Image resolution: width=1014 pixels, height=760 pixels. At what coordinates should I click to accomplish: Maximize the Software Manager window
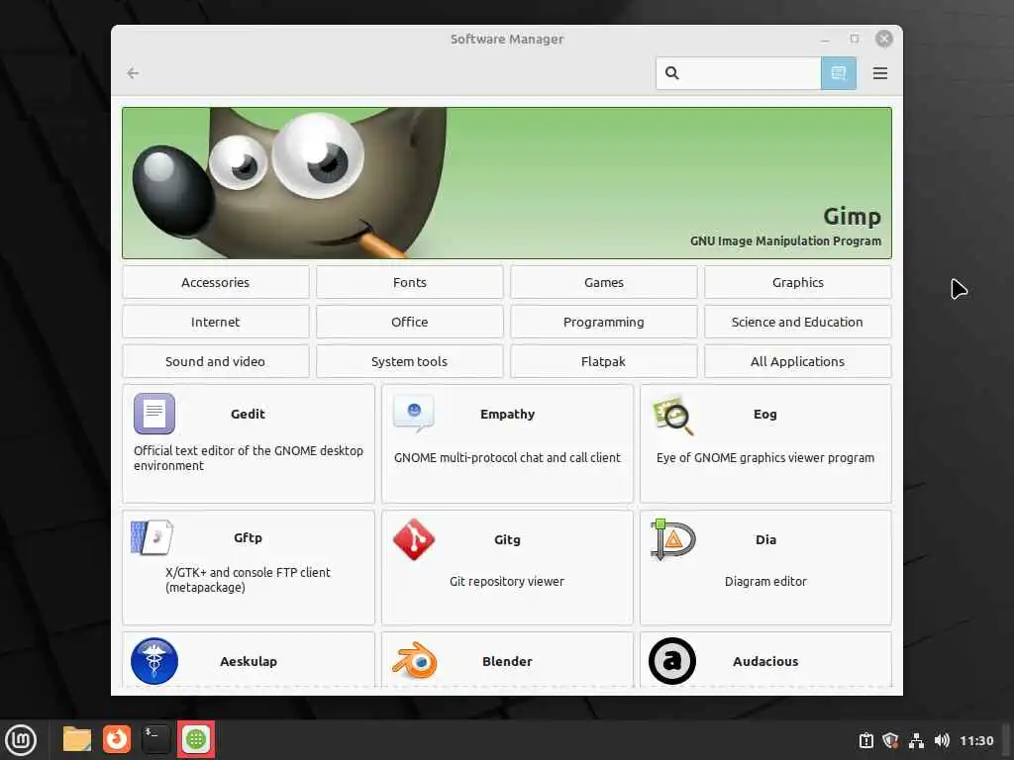[x=855, y=39]
